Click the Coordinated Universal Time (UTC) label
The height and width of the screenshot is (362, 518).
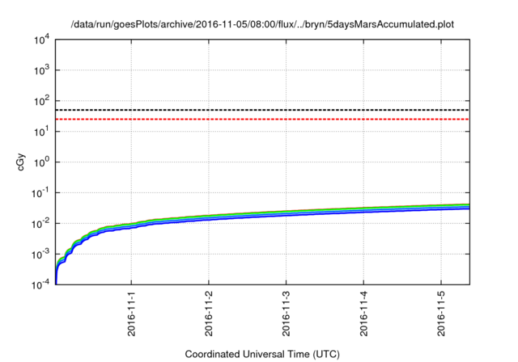click(262, 354)
